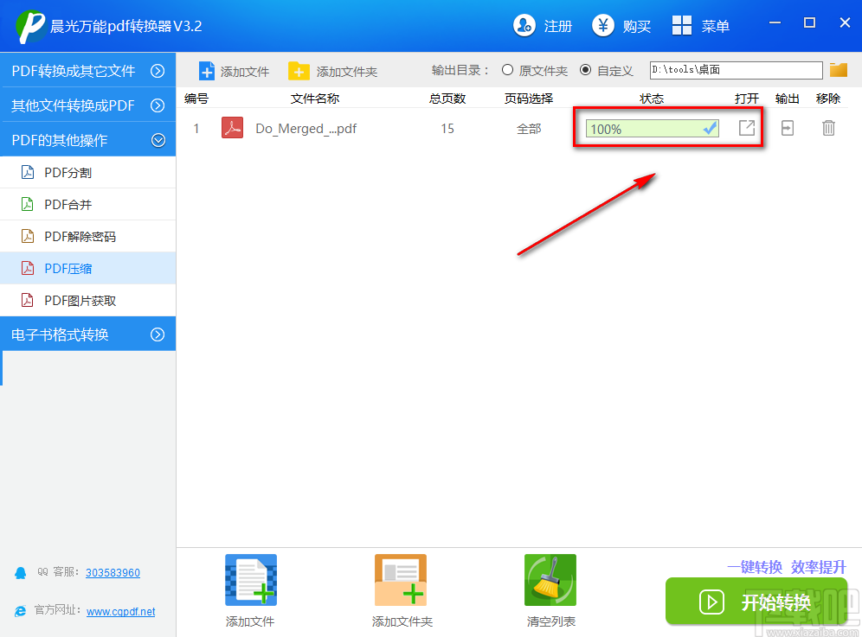This screenshot has height=637, width=862.
Task: Browse output folder with folder icon
Action: [x=839, y=70]
